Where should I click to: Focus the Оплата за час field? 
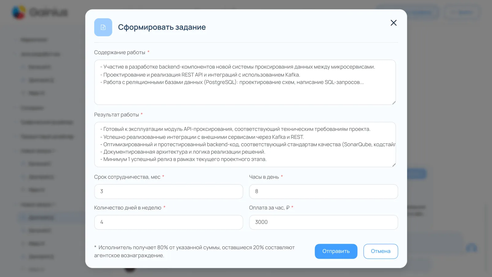click(323, 222)
